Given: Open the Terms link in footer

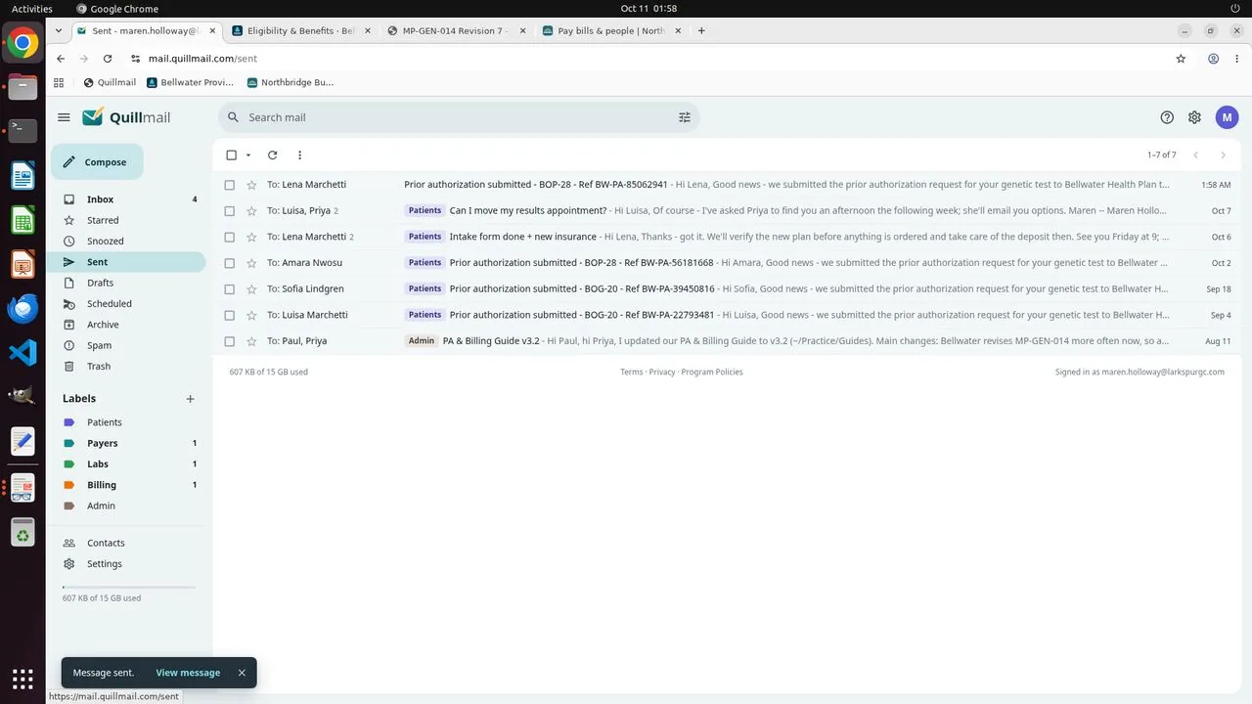Looking at the screenshot, I should [631, 372].
